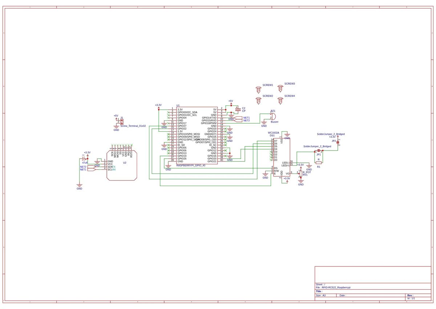Click the Title : field in title block
Viewport: 436px width, 309px height.
tap(319, 291)
